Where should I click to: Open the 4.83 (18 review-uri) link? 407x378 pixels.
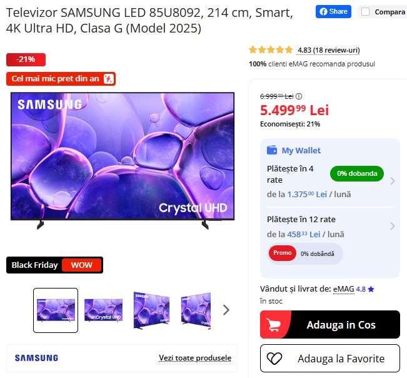328,50
